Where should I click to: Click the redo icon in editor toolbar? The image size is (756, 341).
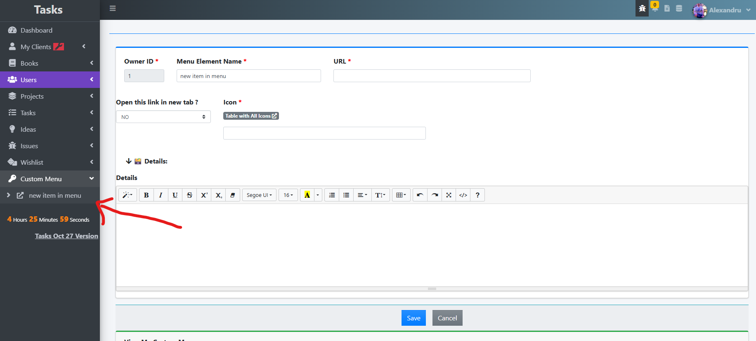tap(435, 195)
